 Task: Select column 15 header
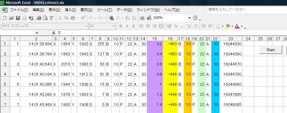[x=155, y=39]
